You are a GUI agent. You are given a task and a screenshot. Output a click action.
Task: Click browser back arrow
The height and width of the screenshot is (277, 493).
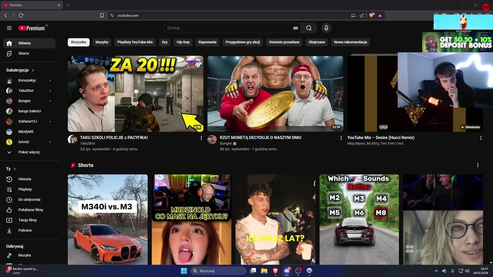(5, 15)
